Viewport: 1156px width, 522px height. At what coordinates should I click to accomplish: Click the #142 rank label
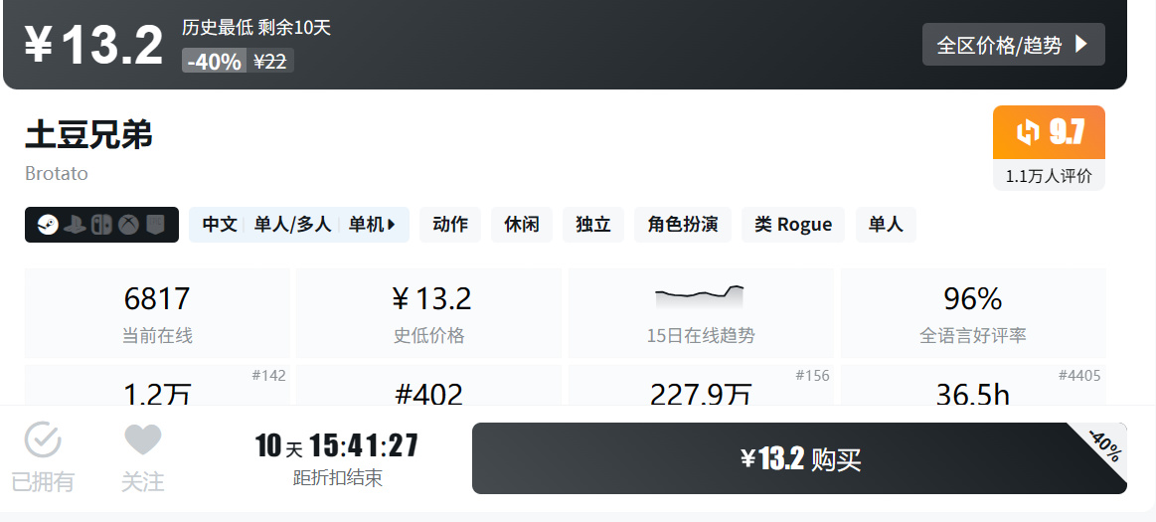coord(268,375)
